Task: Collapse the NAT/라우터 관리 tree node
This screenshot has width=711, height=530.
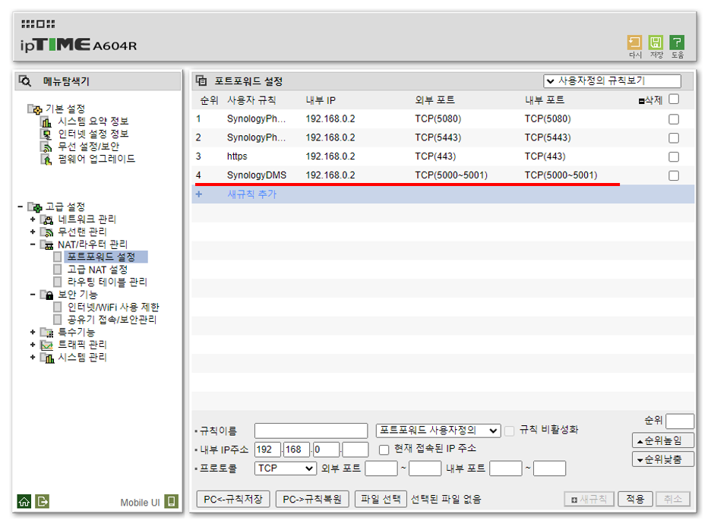Action: [33, 244]
